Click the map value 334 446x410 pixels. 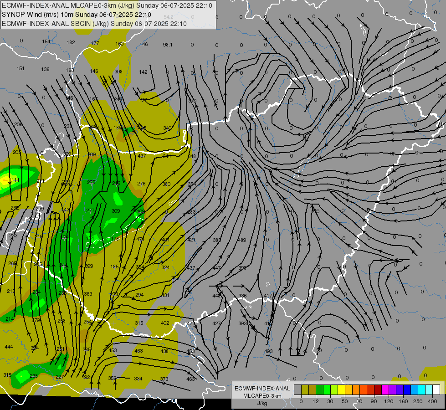(138, 379)
